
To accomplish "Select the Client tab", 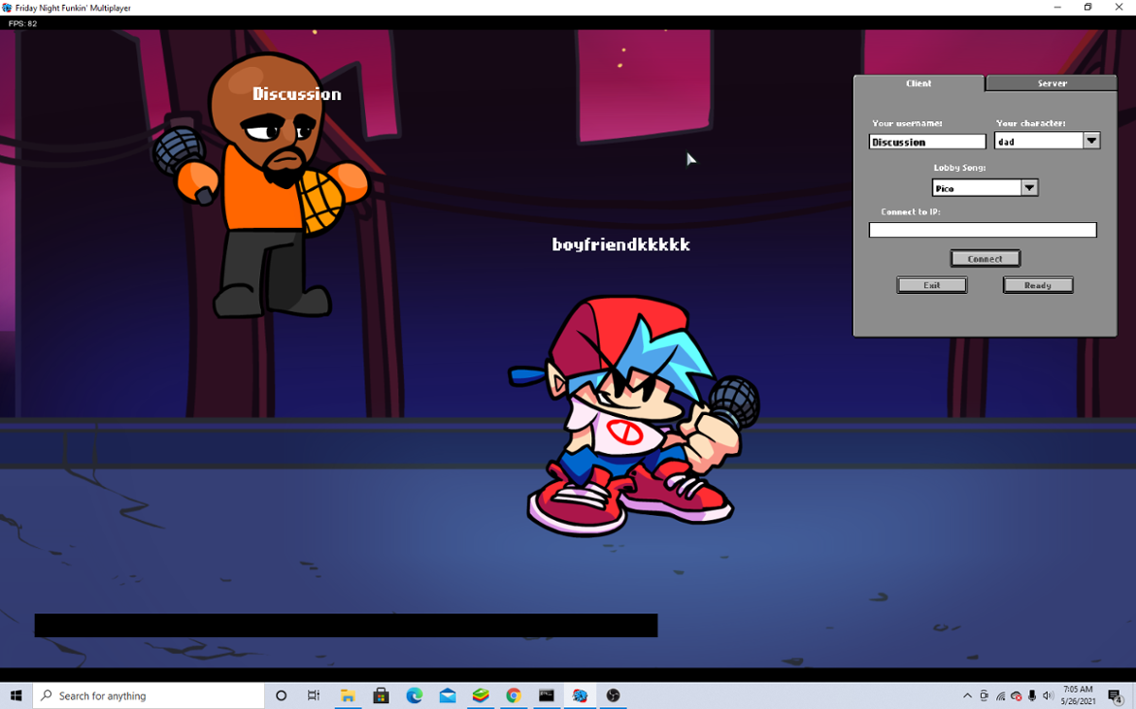I will tap(919, 83).
